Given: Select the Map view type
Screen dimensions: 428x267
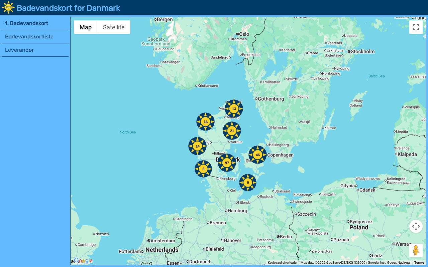Looking at the screenshot, I should coord(86,27).
